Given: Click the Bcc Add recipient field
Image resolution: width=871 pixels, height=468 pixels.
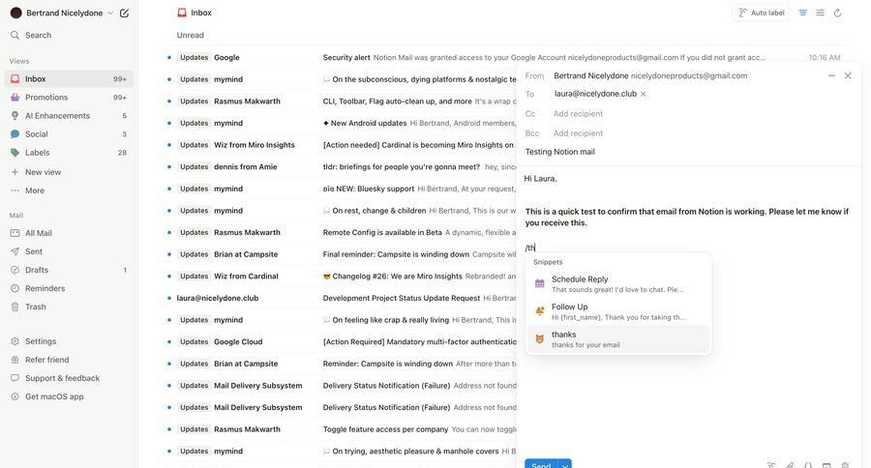Looking at the screenshot, I should [578, 133].
